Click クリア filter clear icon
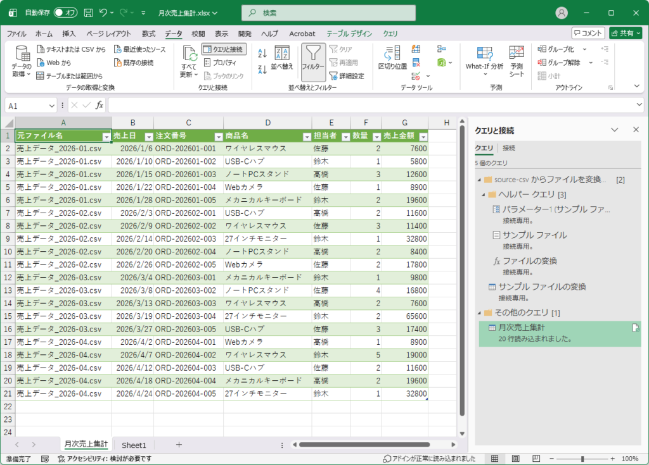This screenshot has width=649, height=465. (340, 49)
